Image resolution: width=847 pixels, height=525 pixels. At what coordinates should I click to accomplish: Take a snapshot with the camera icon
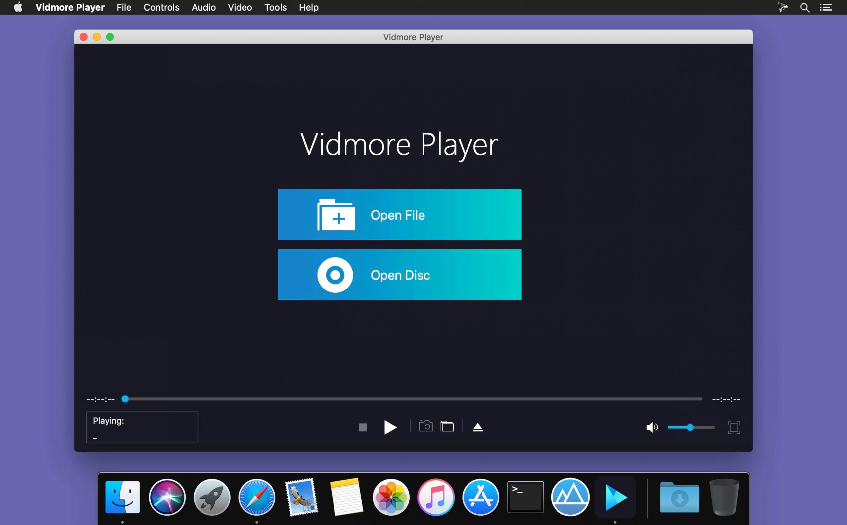click(426, 426)
